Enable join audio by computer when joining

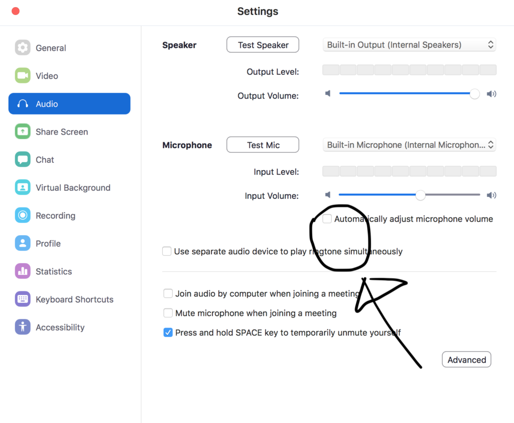coord(168,293)
